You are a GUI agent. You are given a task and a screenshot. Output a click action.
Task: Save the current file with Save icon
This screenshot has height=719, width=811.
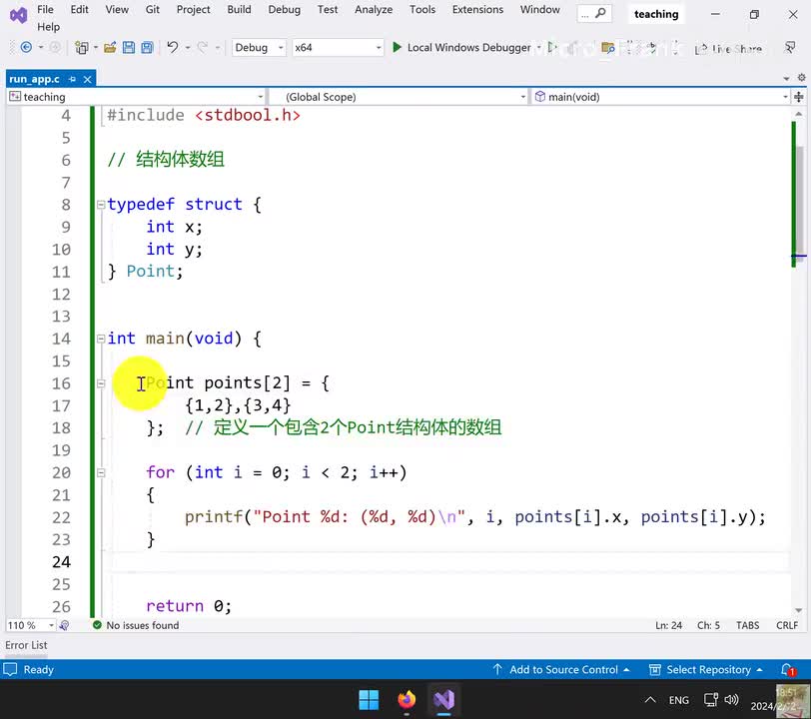(x=129, y=48)
